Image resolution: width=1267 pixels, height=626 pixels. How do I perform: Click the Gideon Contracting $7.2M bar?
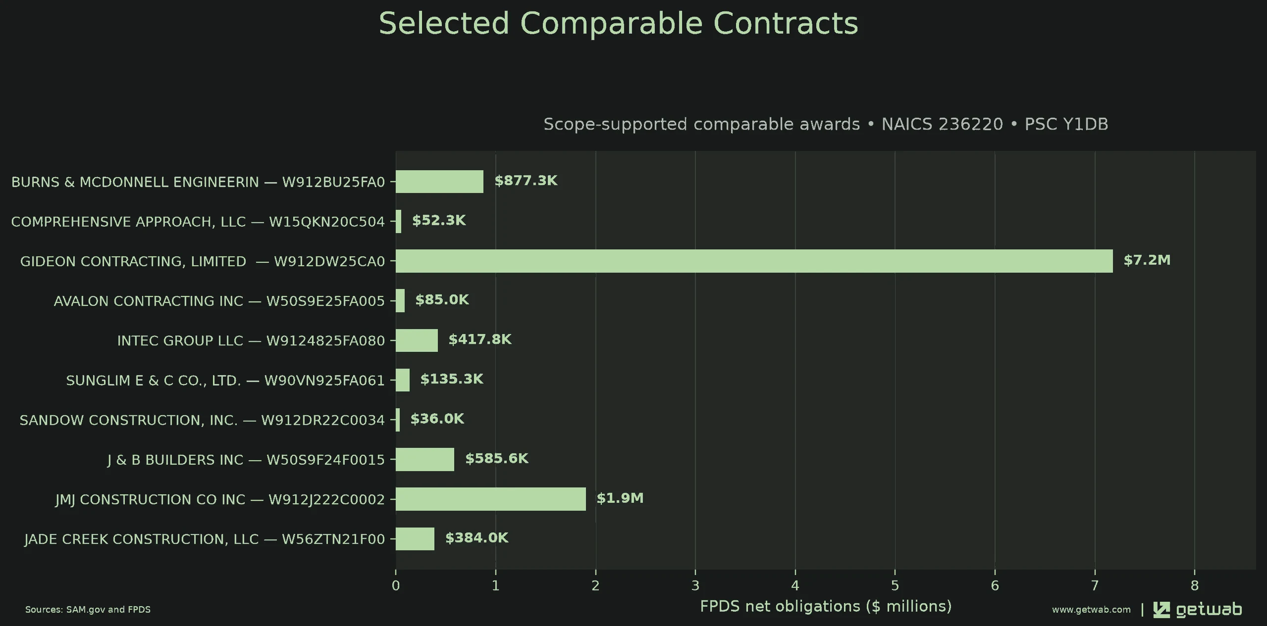(754, 261)
